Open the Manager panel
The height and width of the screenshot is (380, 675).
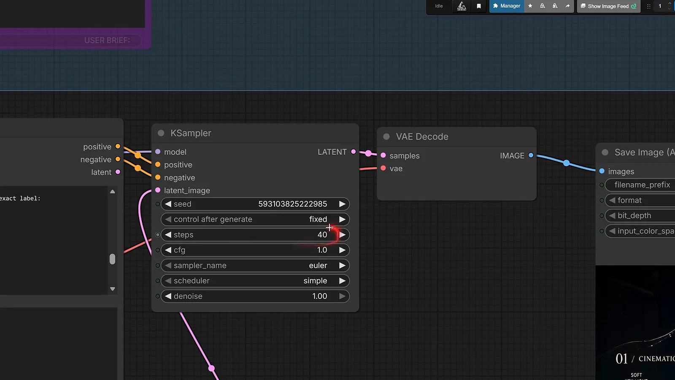tap(507, 6)
